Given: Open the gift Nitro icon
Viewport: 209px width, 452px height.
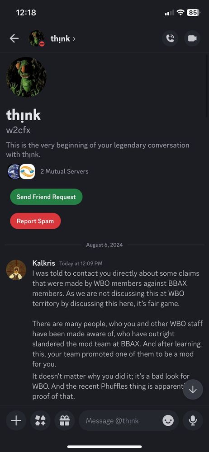Looking at the screenshot, I should 64,420.
